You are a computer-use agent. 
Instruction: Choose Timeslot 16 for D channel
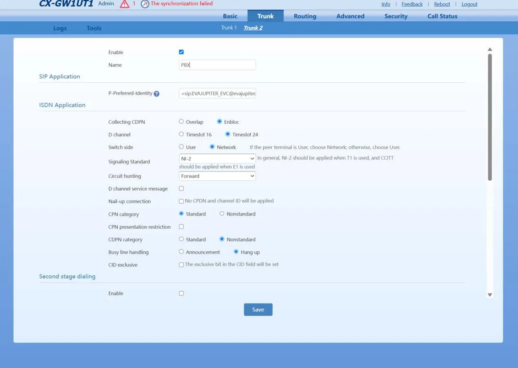point(181,134)
